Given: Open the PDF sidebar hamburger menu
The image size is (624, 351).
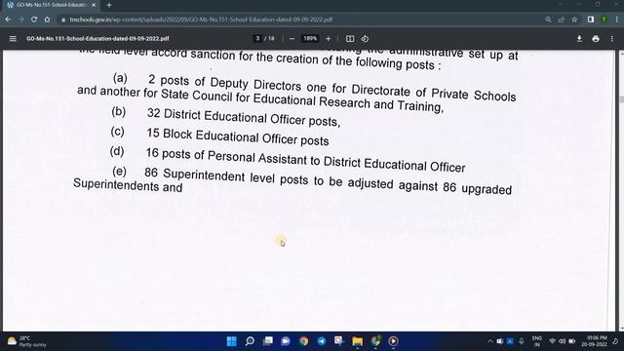Looking at the screenshot, I should [13, 39].
